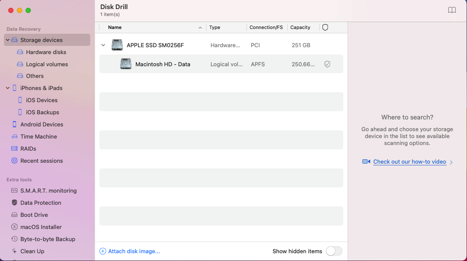Select the APPLE SSD SM0256F device name
This screenshot has width=467, height=261.
click(x=155, y=45)
